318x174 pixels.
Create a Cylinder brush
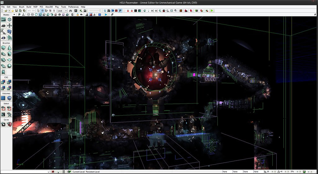9,54
